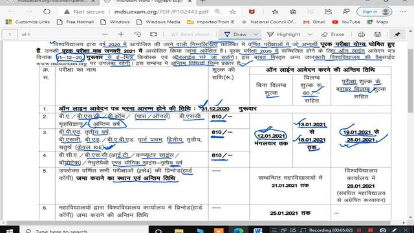Expand the Draw options dropdown arrow
This screenshot has width=414, height=233.
(x=256, y=34)
